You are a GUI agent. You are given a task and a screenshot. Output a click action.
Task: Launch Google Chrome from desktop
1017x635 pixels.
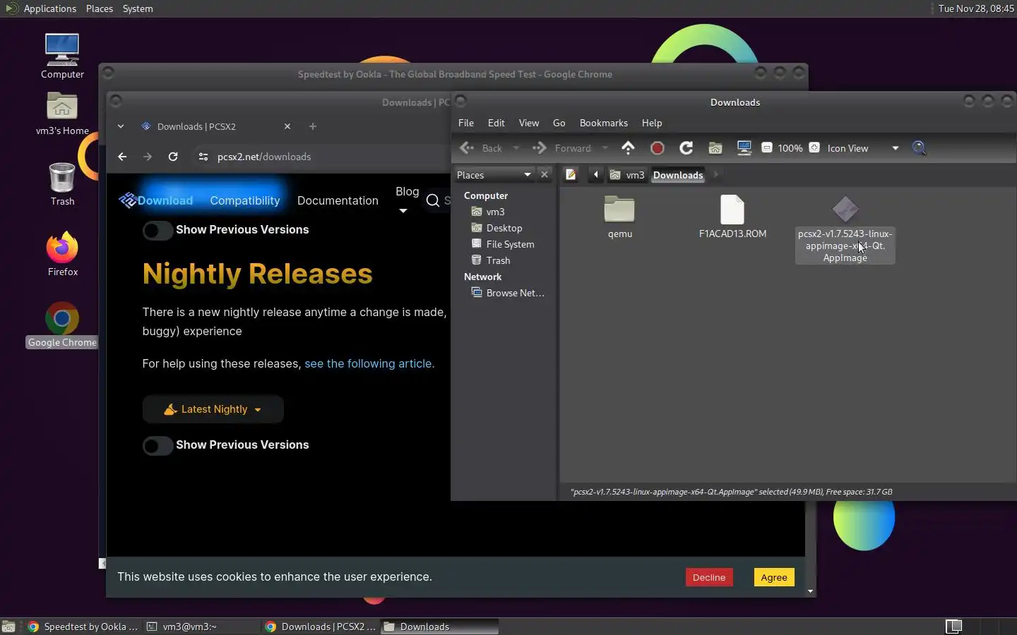(x=62, y=325)
